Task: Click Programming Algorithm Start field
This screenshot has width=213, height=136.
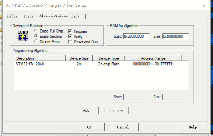Action: (x=136, y=97)
